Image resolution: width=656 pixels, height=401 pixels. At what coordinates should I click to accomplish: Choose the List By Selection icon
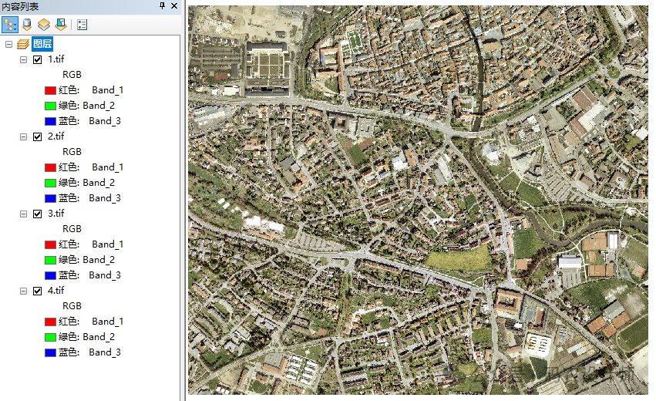tap(60, 24)
